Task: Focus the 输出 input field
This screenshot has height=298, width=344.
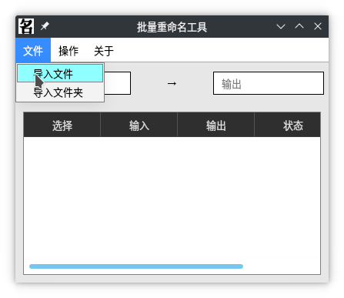Action: point(269,83)
